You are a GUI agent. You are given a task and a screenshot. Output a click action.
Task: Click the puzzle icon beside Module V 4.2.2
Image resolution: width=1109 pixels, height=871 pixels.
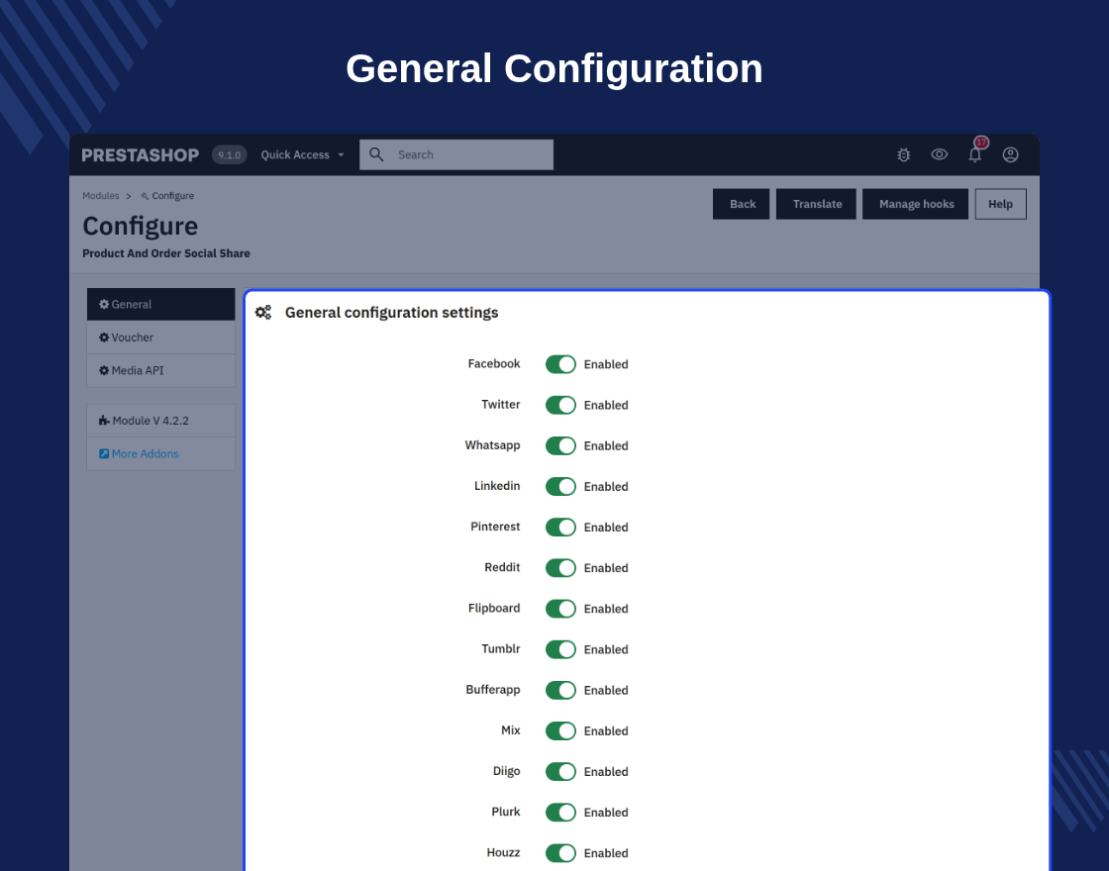[x=104, y=421]
